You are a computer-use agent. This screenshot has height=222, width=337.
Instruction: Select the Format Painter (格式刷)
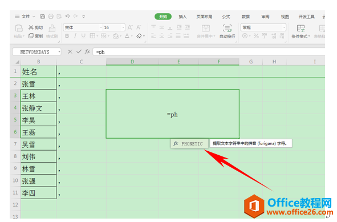coord(52,31)
